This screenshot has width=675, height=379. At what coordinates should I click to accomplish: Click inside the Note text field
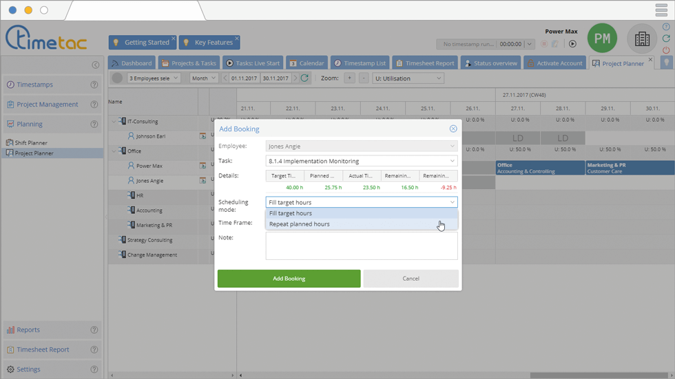click(x=362, y=246)
